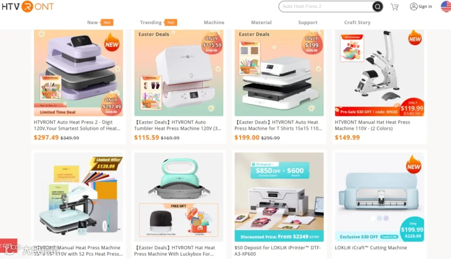Open the Material menu
Screen dimensions: 451x259
pos(261,23)
